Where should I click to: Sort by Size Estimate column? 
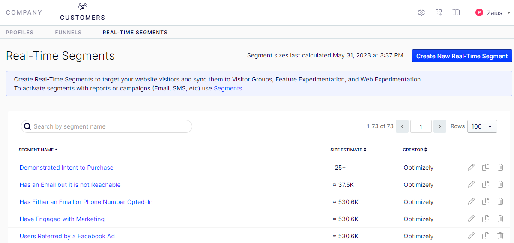(x=348, y=150)
